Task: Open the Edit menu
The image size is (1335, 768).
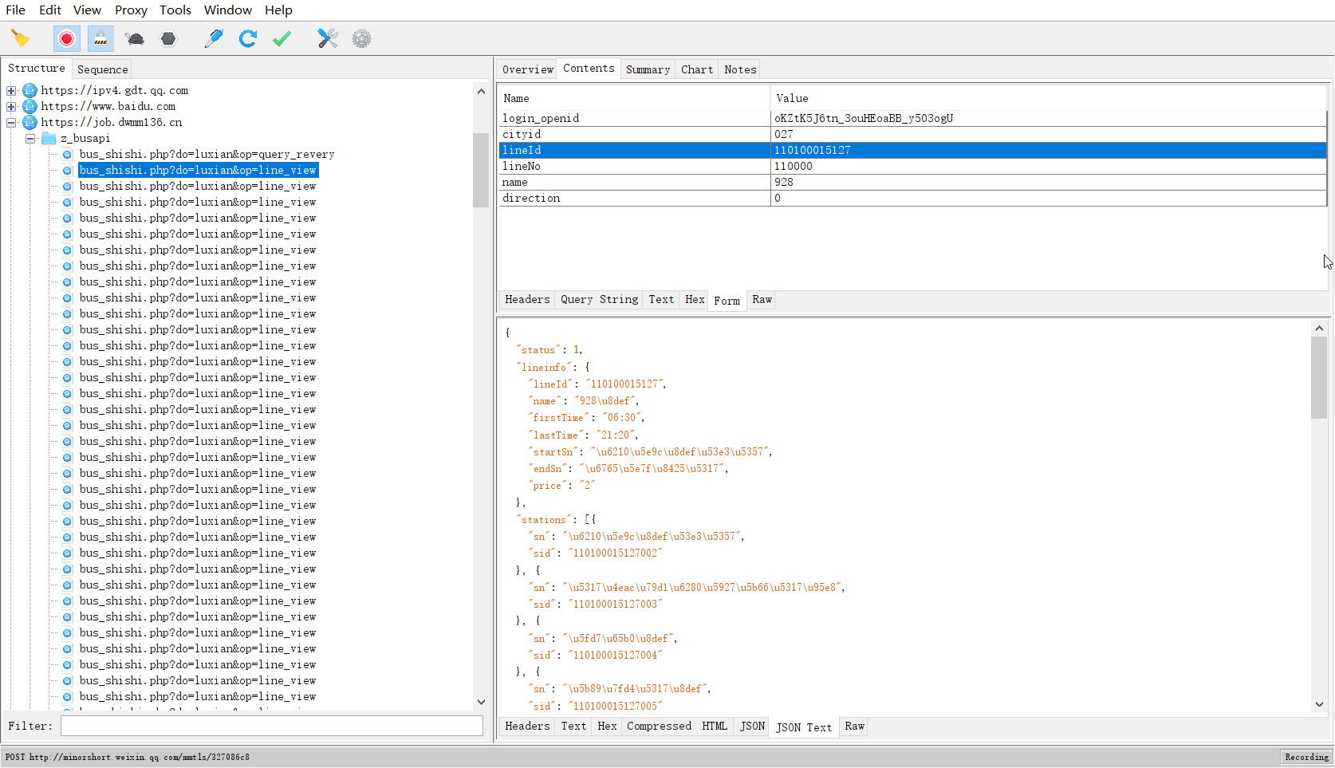Action: [50, 10]
